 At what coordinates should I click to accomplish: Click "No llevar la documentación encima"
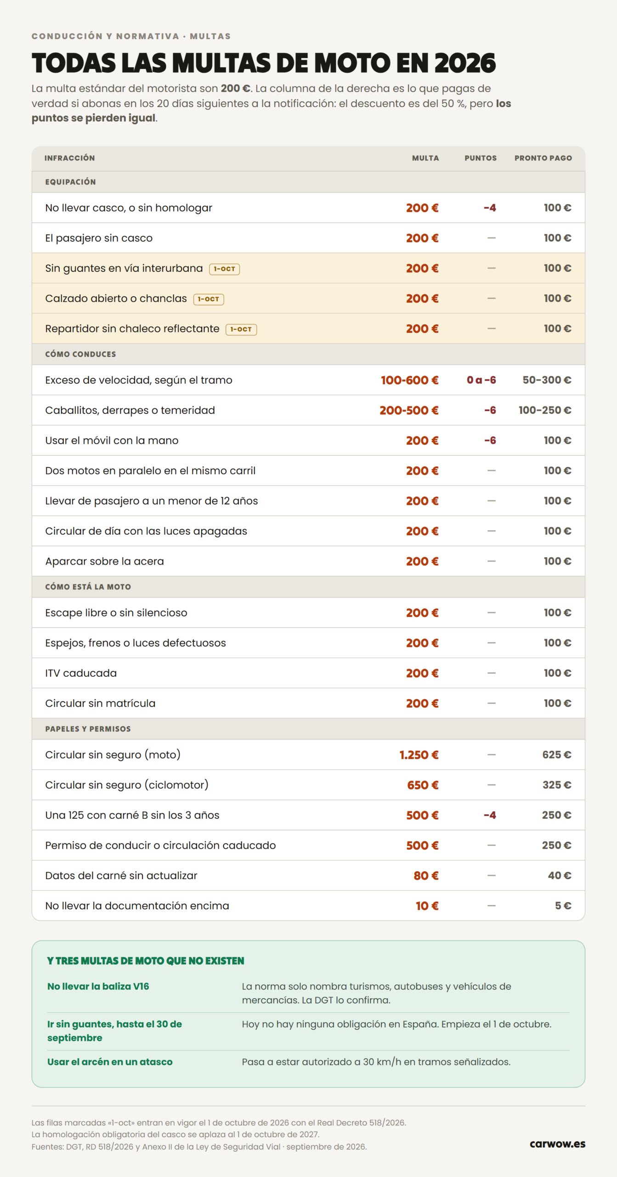[137, 906]
